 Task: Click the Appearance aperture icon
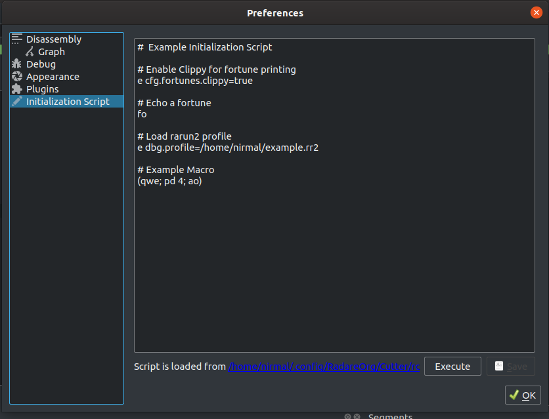coord(17,76)
